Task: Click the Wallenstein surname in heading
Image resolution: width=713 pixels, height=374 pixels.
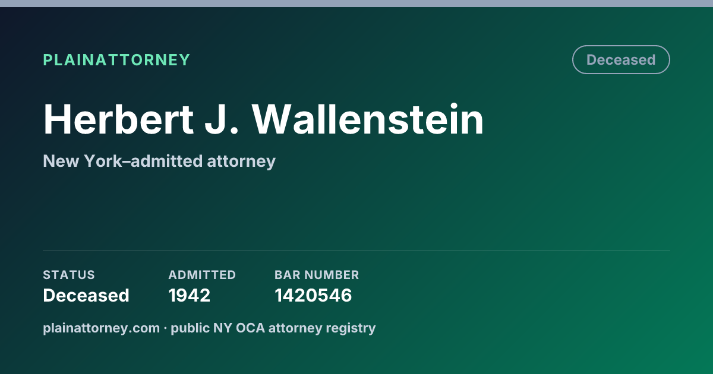Action: pos(368,119)
